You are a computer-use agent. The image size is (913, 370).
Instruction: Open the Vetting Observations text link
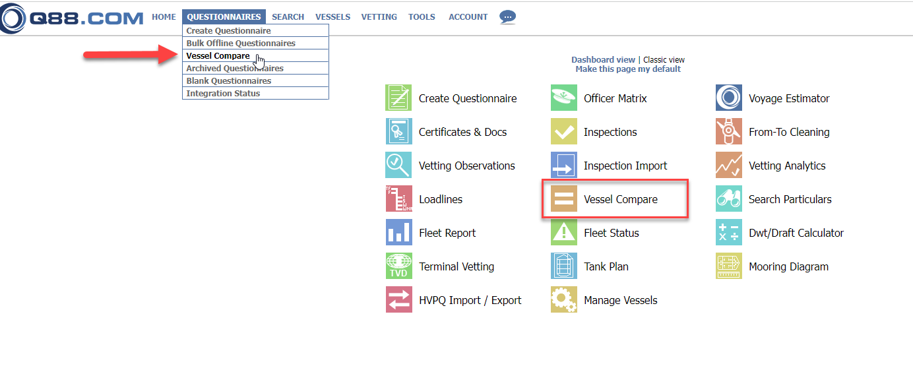[467, 166]
